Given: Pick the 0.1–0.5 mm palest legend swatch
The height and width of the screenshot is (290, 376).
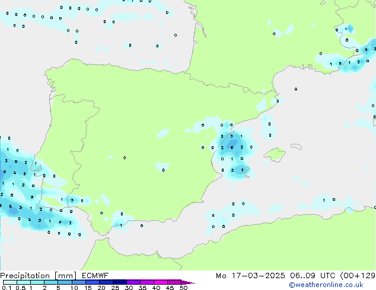Looking at the screenshot, I should (x=10, y=282).
